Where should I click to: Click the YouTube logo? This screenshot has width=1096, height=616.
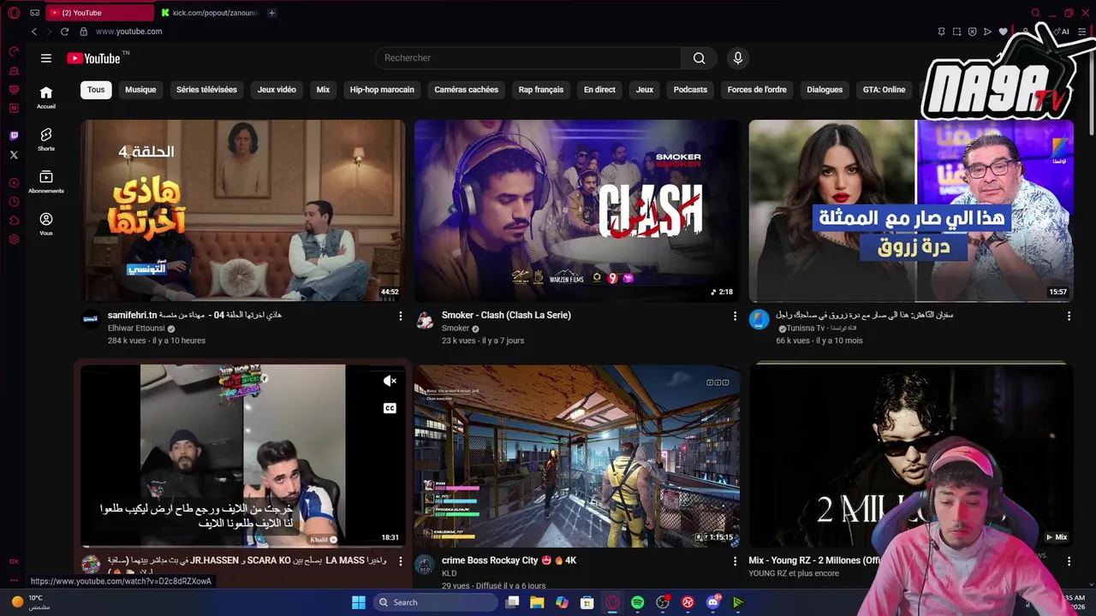pyautogui.click(x=94, y=58)
